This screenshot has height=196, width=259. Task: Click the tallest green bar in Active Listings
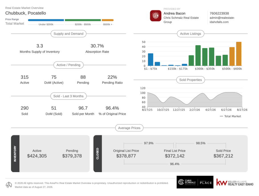point(198,55)
